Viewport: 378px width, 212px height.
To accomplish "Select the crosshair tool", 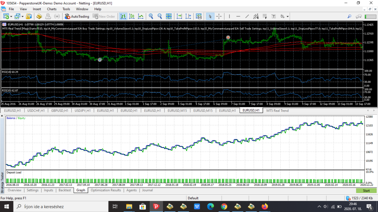I will 219,17.
